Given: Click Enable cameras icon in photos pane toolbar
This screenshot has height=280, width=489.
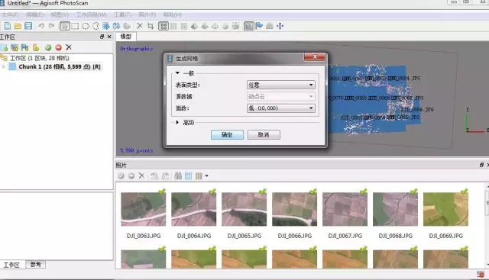Looking at the screenshot, I should pyautogui.click(x=121, y=176).
